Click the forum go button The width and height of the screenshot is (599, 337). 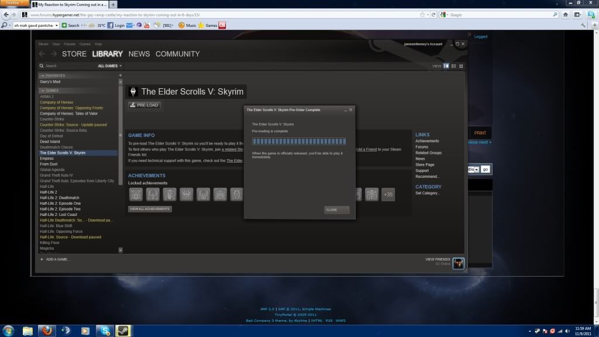485,169
